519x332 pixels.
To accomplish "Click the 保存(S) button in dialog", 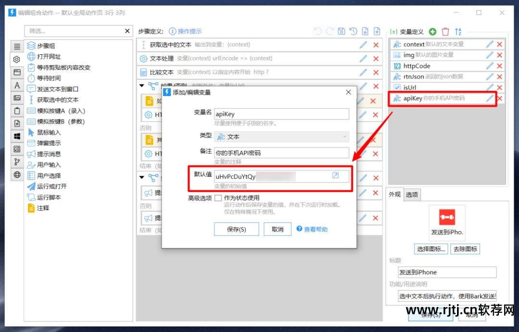I will point(236,229).
